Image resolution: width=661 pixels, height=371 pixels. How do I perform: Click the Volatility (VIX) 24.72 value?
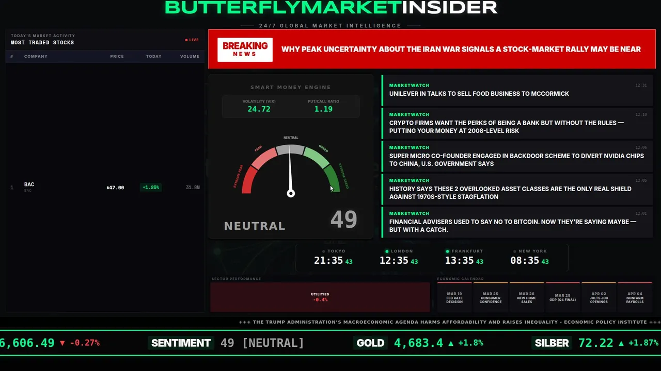[259, 109]
